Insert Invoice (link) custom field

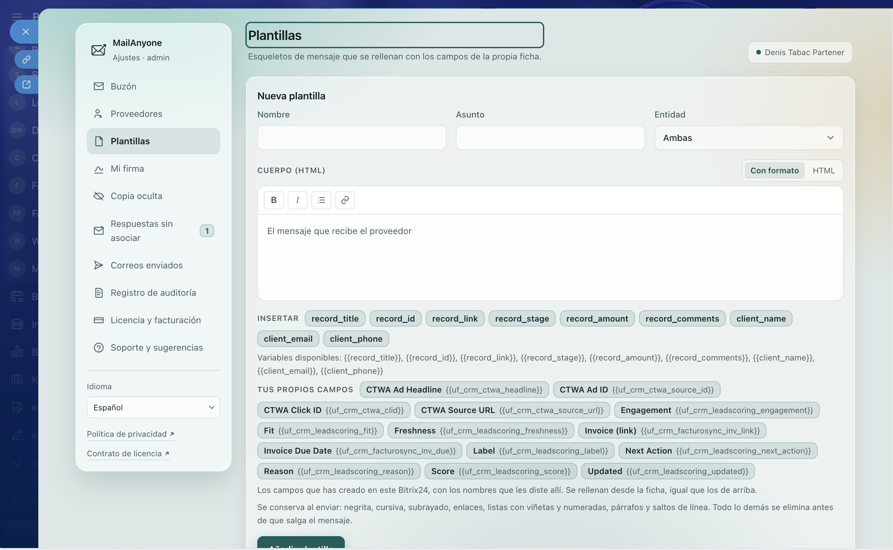click(672, 430)
